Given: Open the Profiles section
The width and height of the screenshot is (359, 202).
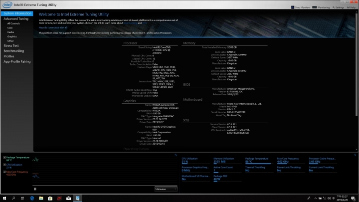Looking at the screenshot, I should 8,56.
